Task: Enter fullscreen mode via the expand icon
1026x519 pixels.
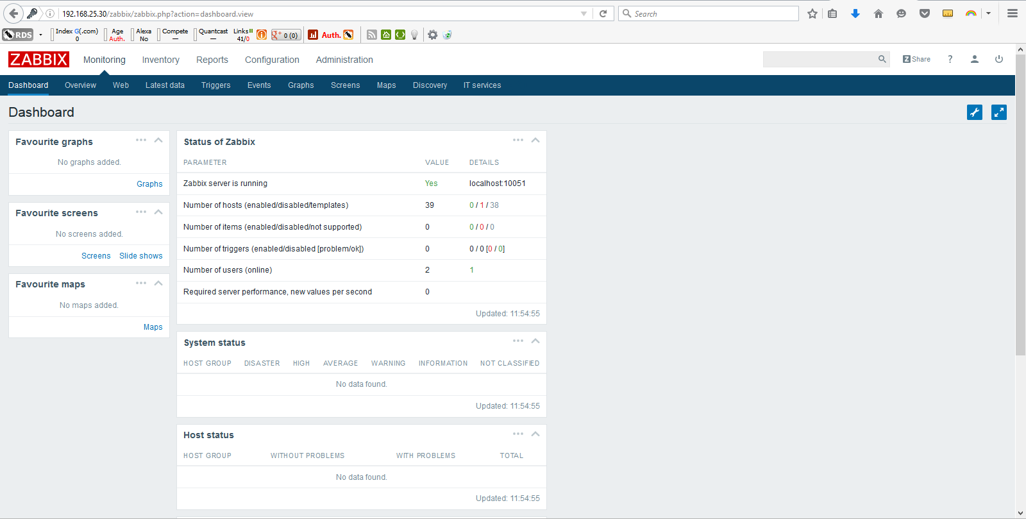Action: pos(998,112)
